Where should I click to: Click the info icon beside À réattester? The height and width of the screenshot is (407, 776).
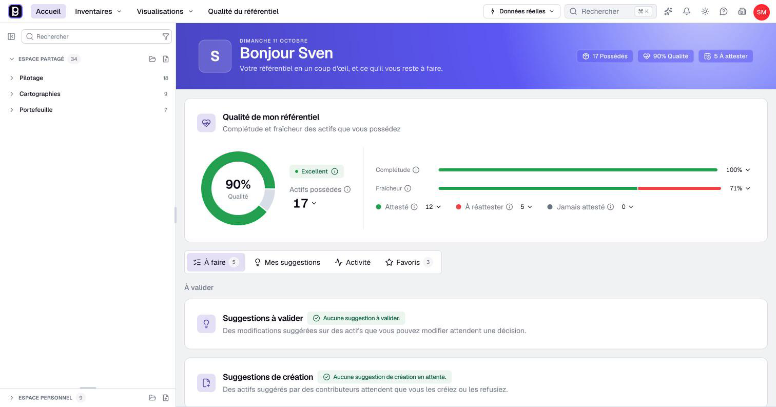click(510, 207)
